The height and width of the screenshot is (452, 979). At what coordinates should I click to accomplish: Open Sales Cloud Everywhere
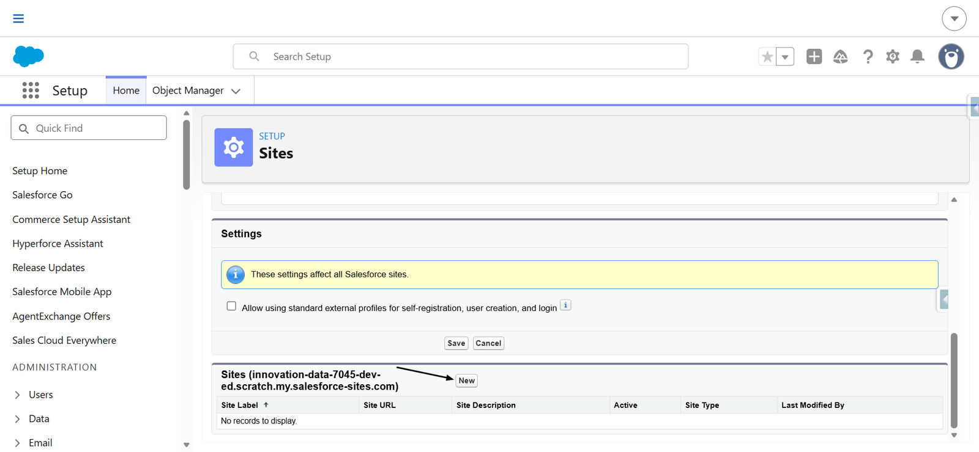[x=64, y=340]
